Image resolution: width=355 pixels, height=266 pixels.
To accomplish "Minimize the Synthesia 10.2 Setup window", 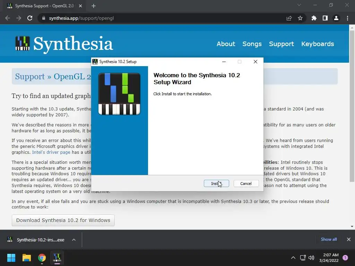I will (x=224, y=62).
